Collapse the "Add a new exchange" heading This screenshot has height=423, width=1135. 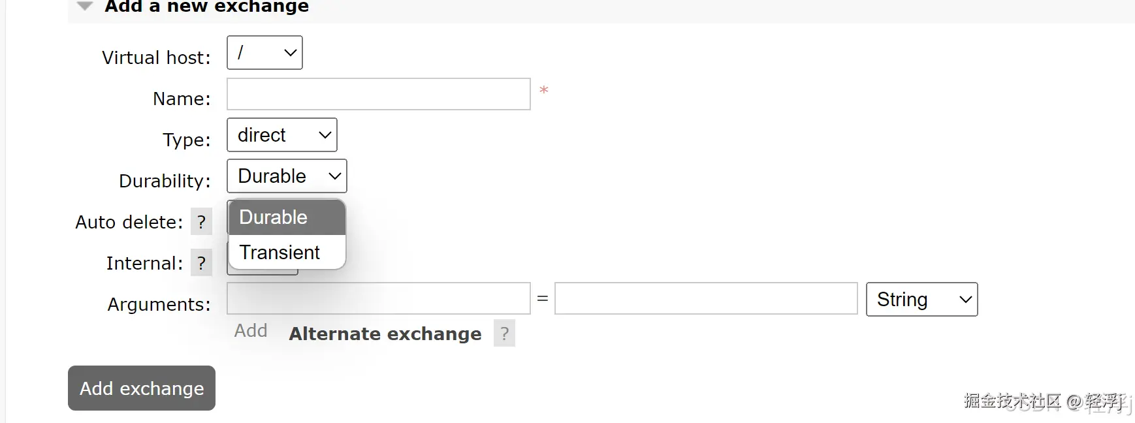[206, 7]
